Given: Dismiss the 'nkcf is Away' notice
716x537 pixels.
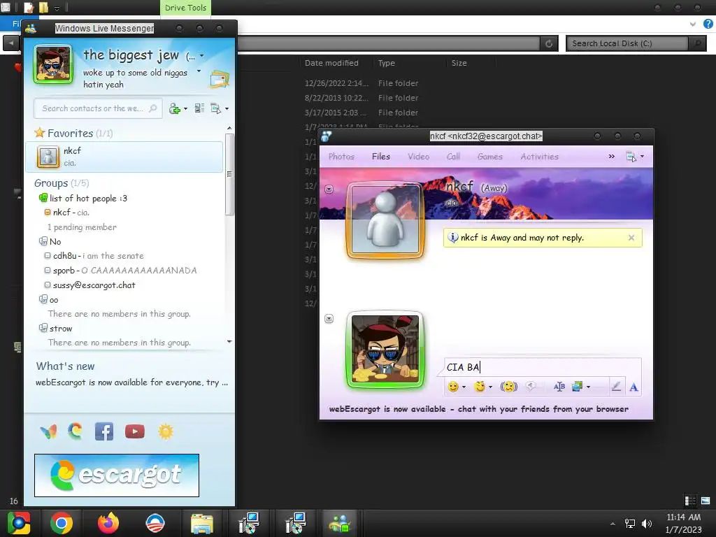Looking at the screenshot, I should click(631, 238).
